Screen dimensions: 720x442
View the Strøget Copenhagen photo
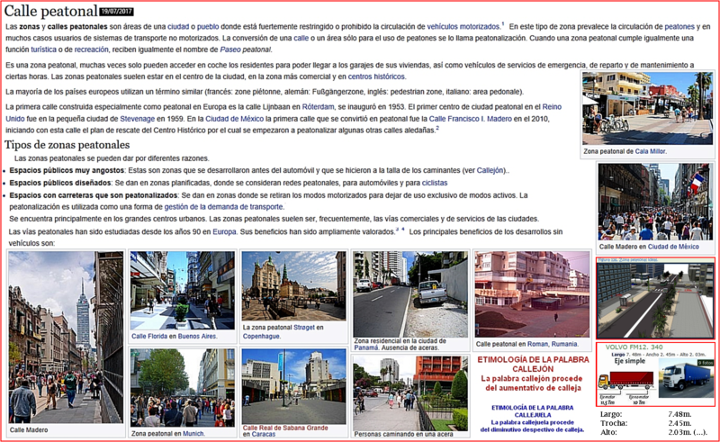point(294,285)
